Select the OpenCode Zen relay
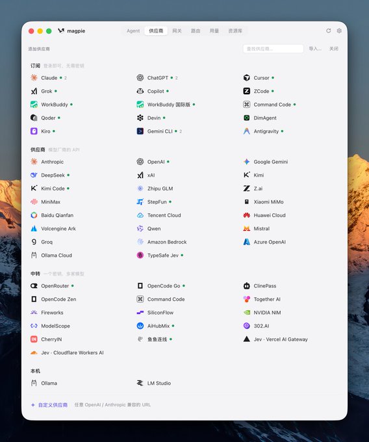Screen dimensions: 369x442 [53, 299]
